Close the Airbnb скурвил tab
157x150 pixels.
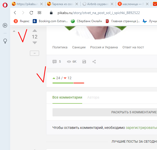click(x=112, y=4)
